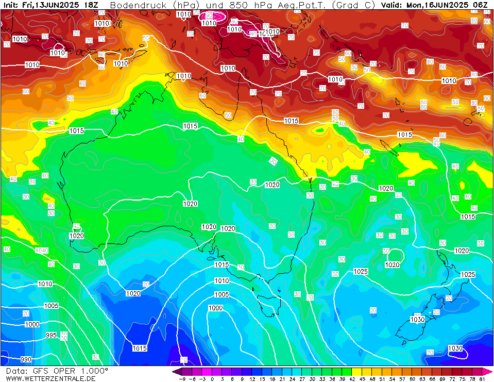Click the '12' value on the color legend

click(252, 379)
